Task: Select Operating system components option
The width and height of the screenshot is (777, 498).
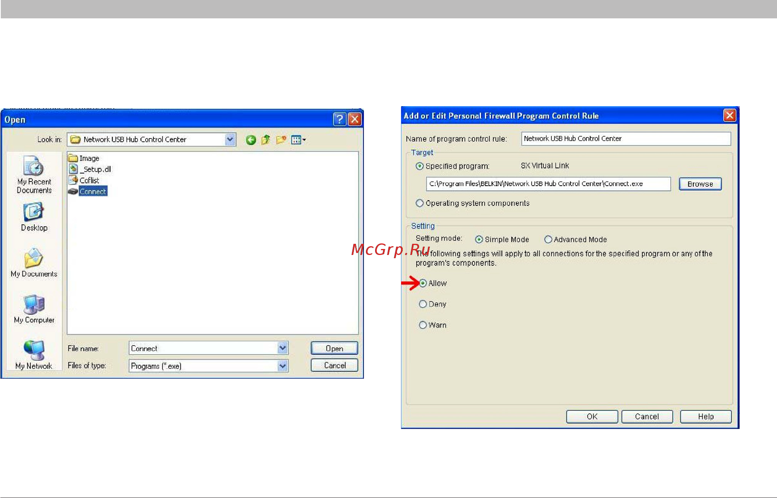Action: click(x=419, y=203)
